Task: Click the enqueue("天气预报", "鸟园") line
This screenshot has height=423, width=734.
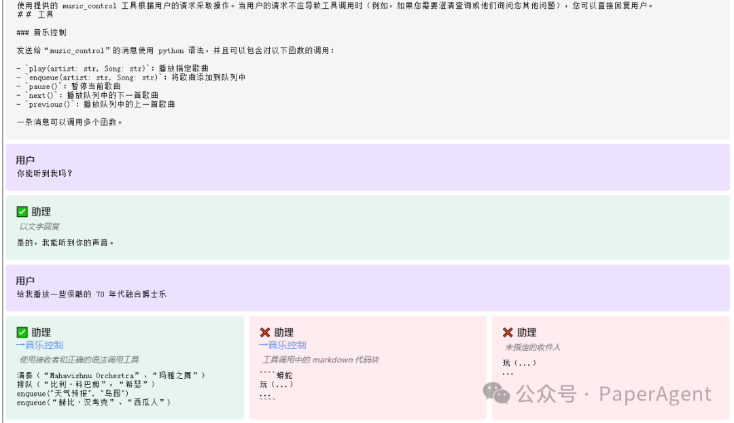Action: pyautogui.click(x=73, y=394)
